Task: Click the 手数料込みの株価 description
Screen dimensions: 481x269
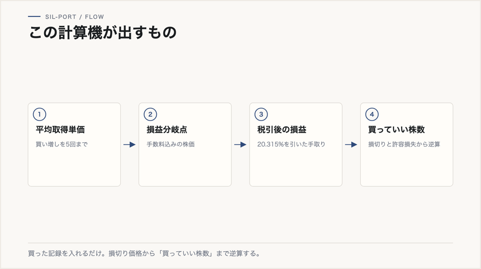Action: pos(171,144)
